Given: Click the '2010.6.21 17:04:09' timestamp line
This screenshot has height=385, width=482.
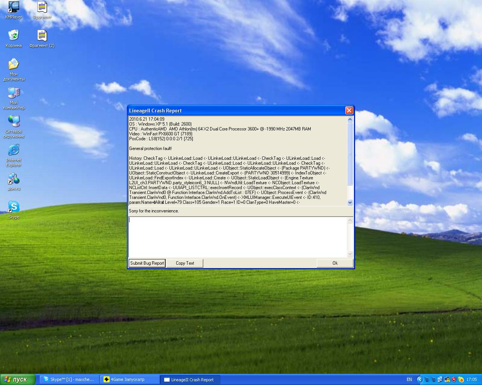Looking at the screenshot, I should (x=147, y=119).
